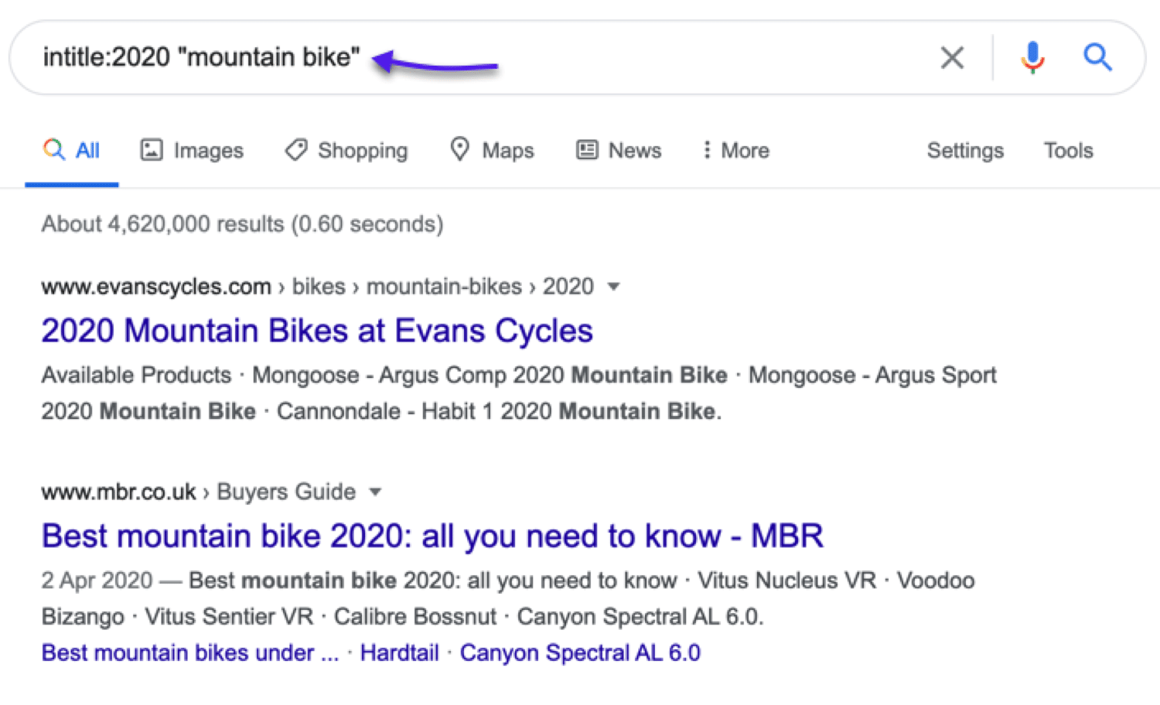The height and width of the screenshot is (705, 1160).
Task: Open the search Tools options
Action: point(1068,150)
